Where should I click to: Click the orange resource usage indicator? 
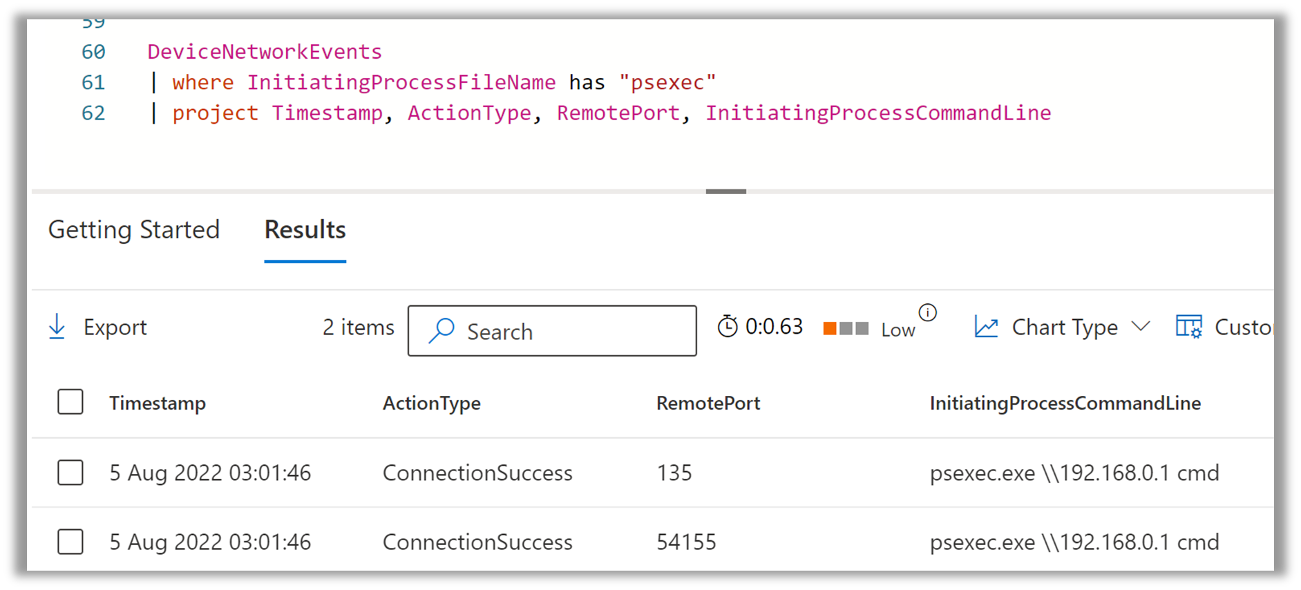(x=830, y=328)
